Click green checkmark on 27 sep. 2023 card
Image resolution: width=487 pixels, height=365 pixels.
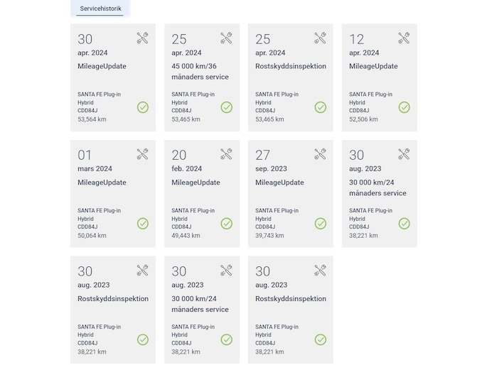[321, 224]
